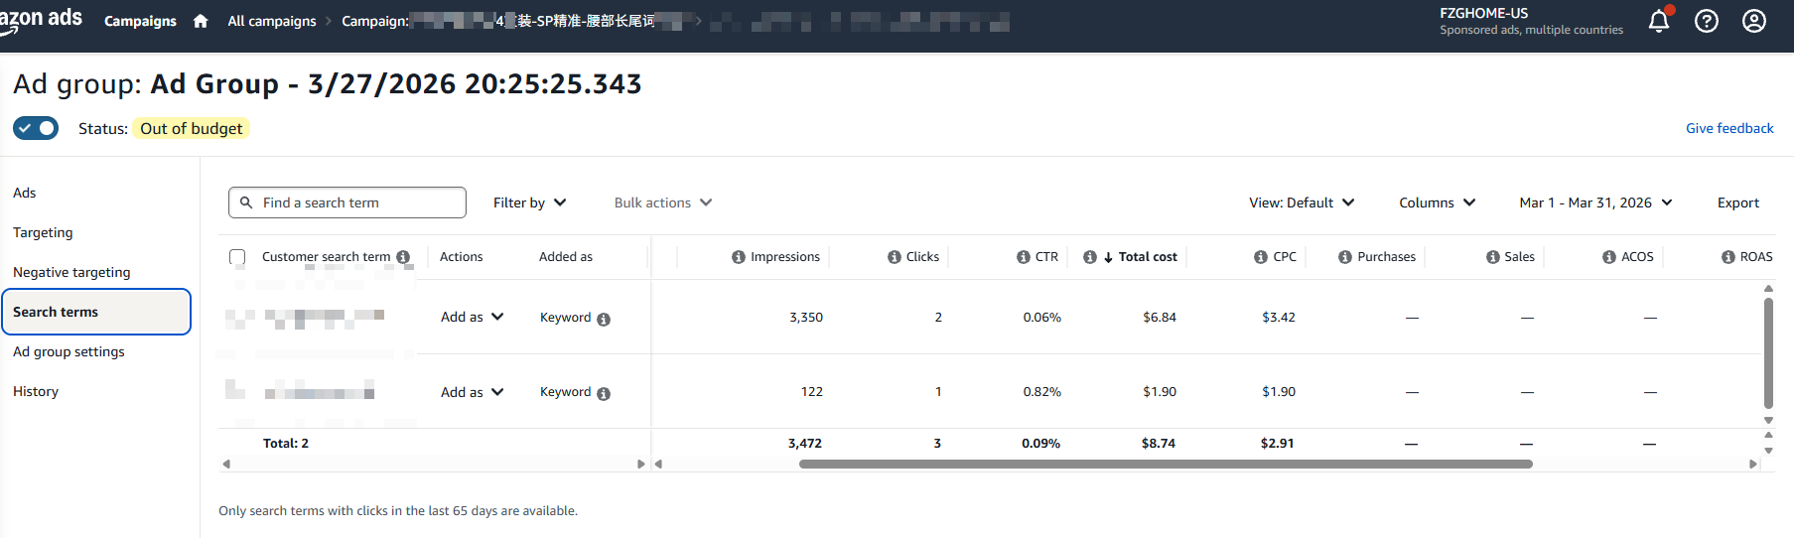Toggle the ad group status switch
The height and width of the screenshot is (538, 1794).
tap(36, 128)
